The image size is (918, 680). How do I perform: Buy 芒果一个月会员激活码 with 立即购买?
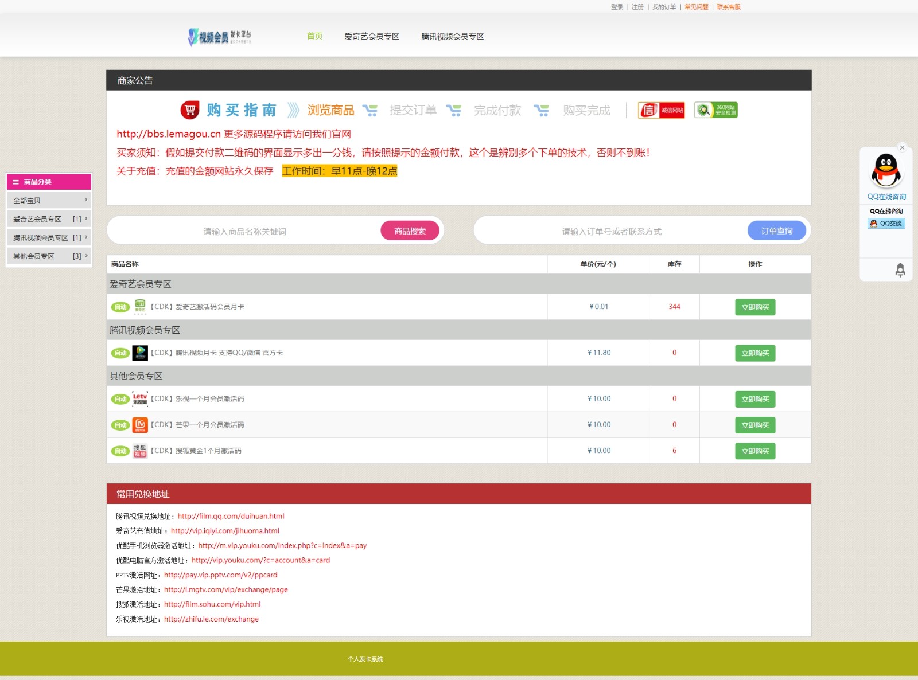click(755, 425)
